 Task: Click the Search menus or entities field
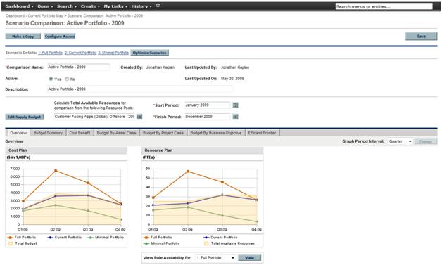click(x=384, y=6)
